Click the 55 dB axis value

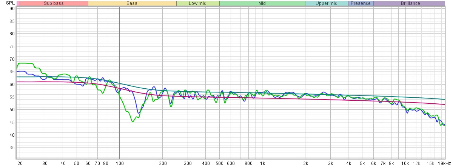coord(12,97)
